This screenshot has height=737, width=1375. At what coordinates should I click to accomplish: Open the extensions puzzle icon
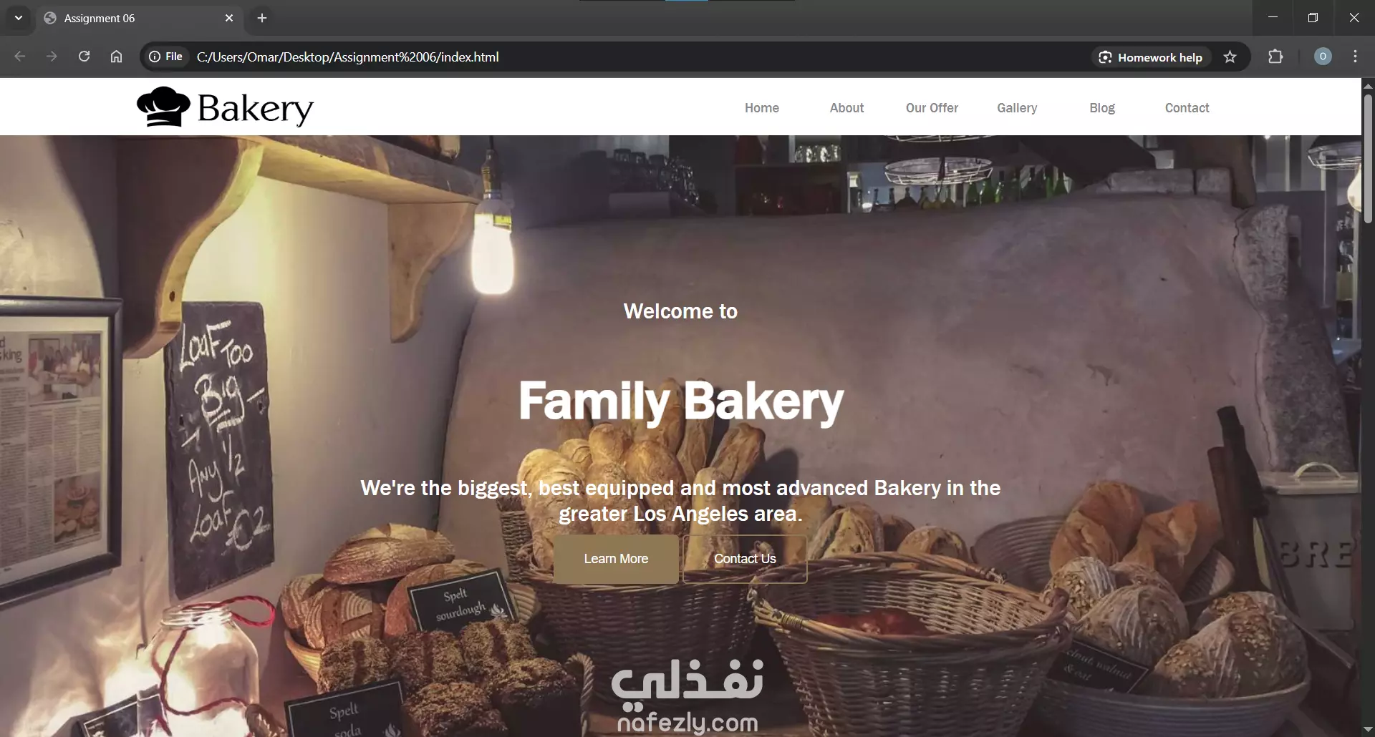(1275, 57)
